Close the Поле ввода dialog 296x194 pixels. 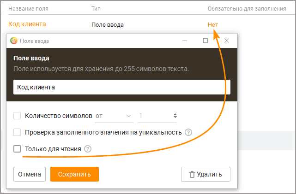[x=227, y=41]
